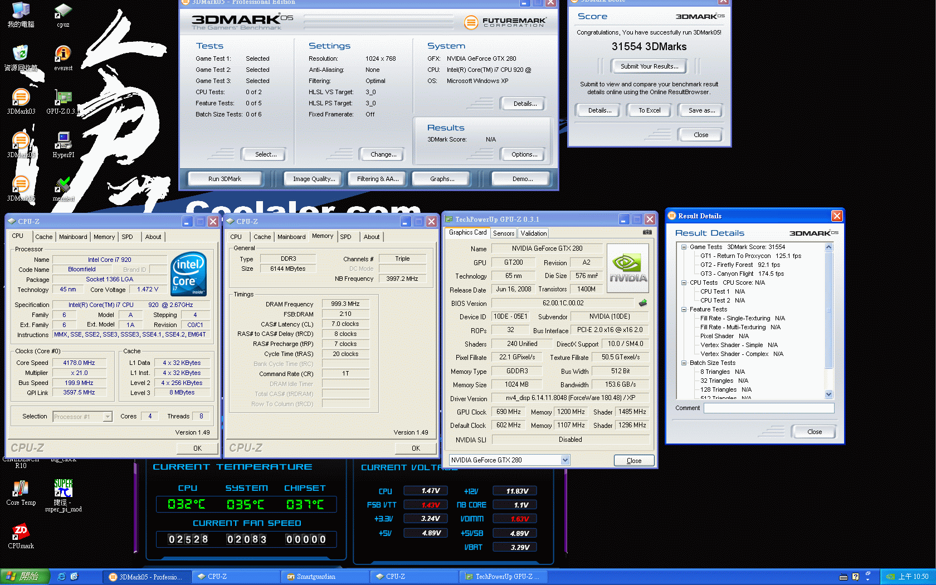Click To Excel button in Score window
Viewport: 936px width, 585px height.
tap(650, 110)
